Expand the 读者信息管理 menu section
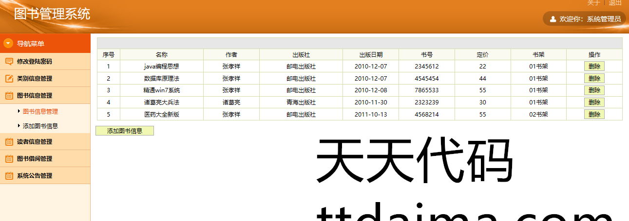 pyautogui.click(x=35, y=142)
